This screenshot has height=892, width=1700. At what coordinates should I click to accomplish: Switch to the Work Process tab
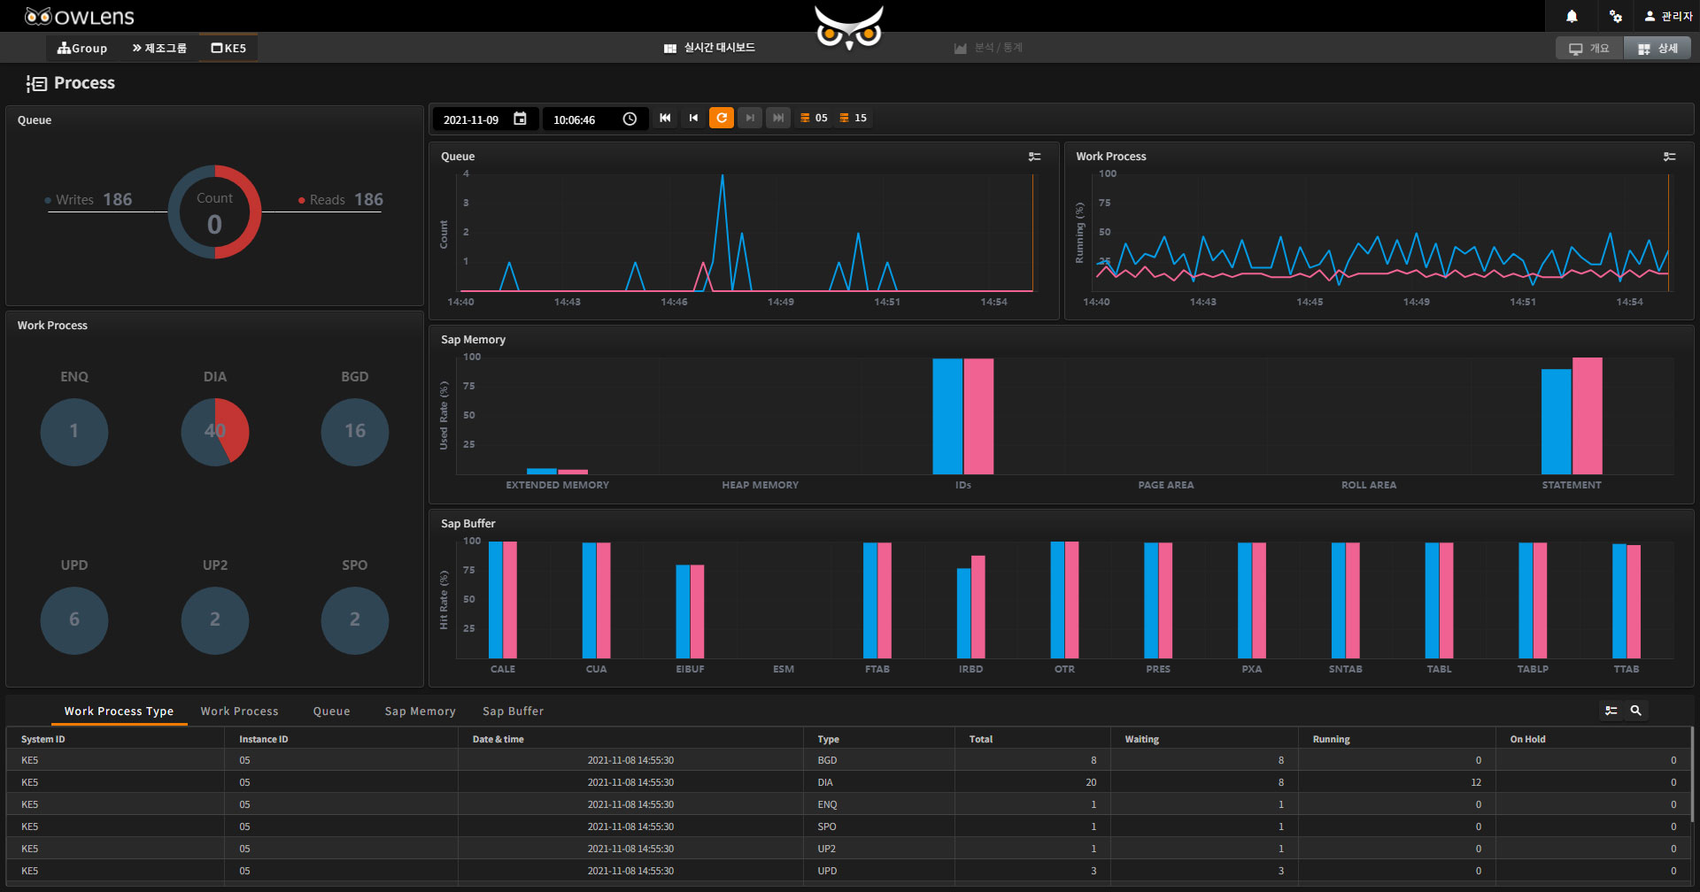tap(239, 711)
